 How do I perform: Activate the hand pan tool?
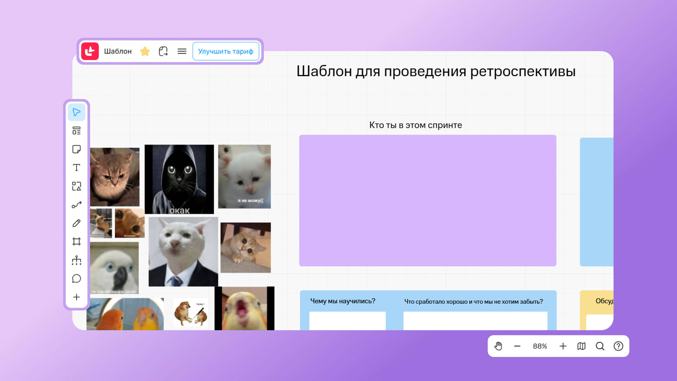click(498, 346)
